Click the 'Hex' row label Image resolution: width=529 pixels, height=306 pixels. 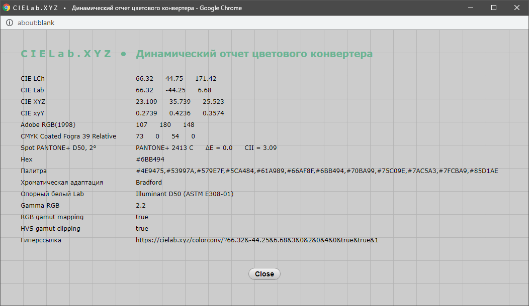[26, 159]
